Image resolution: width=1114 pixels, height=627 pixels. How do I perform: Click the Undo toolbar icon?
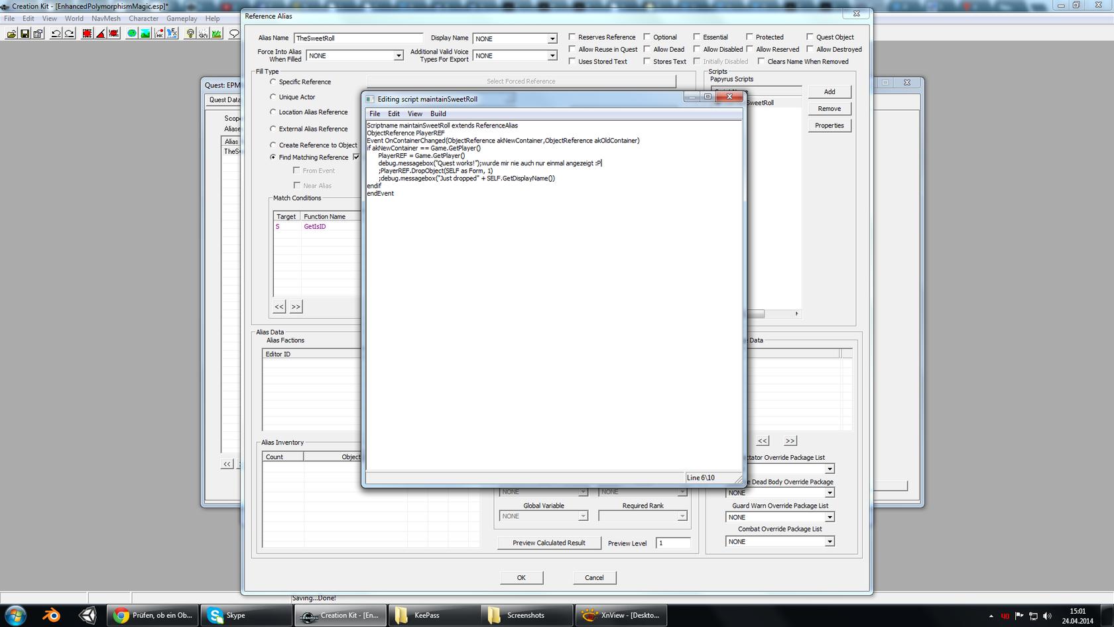[56, 33]
